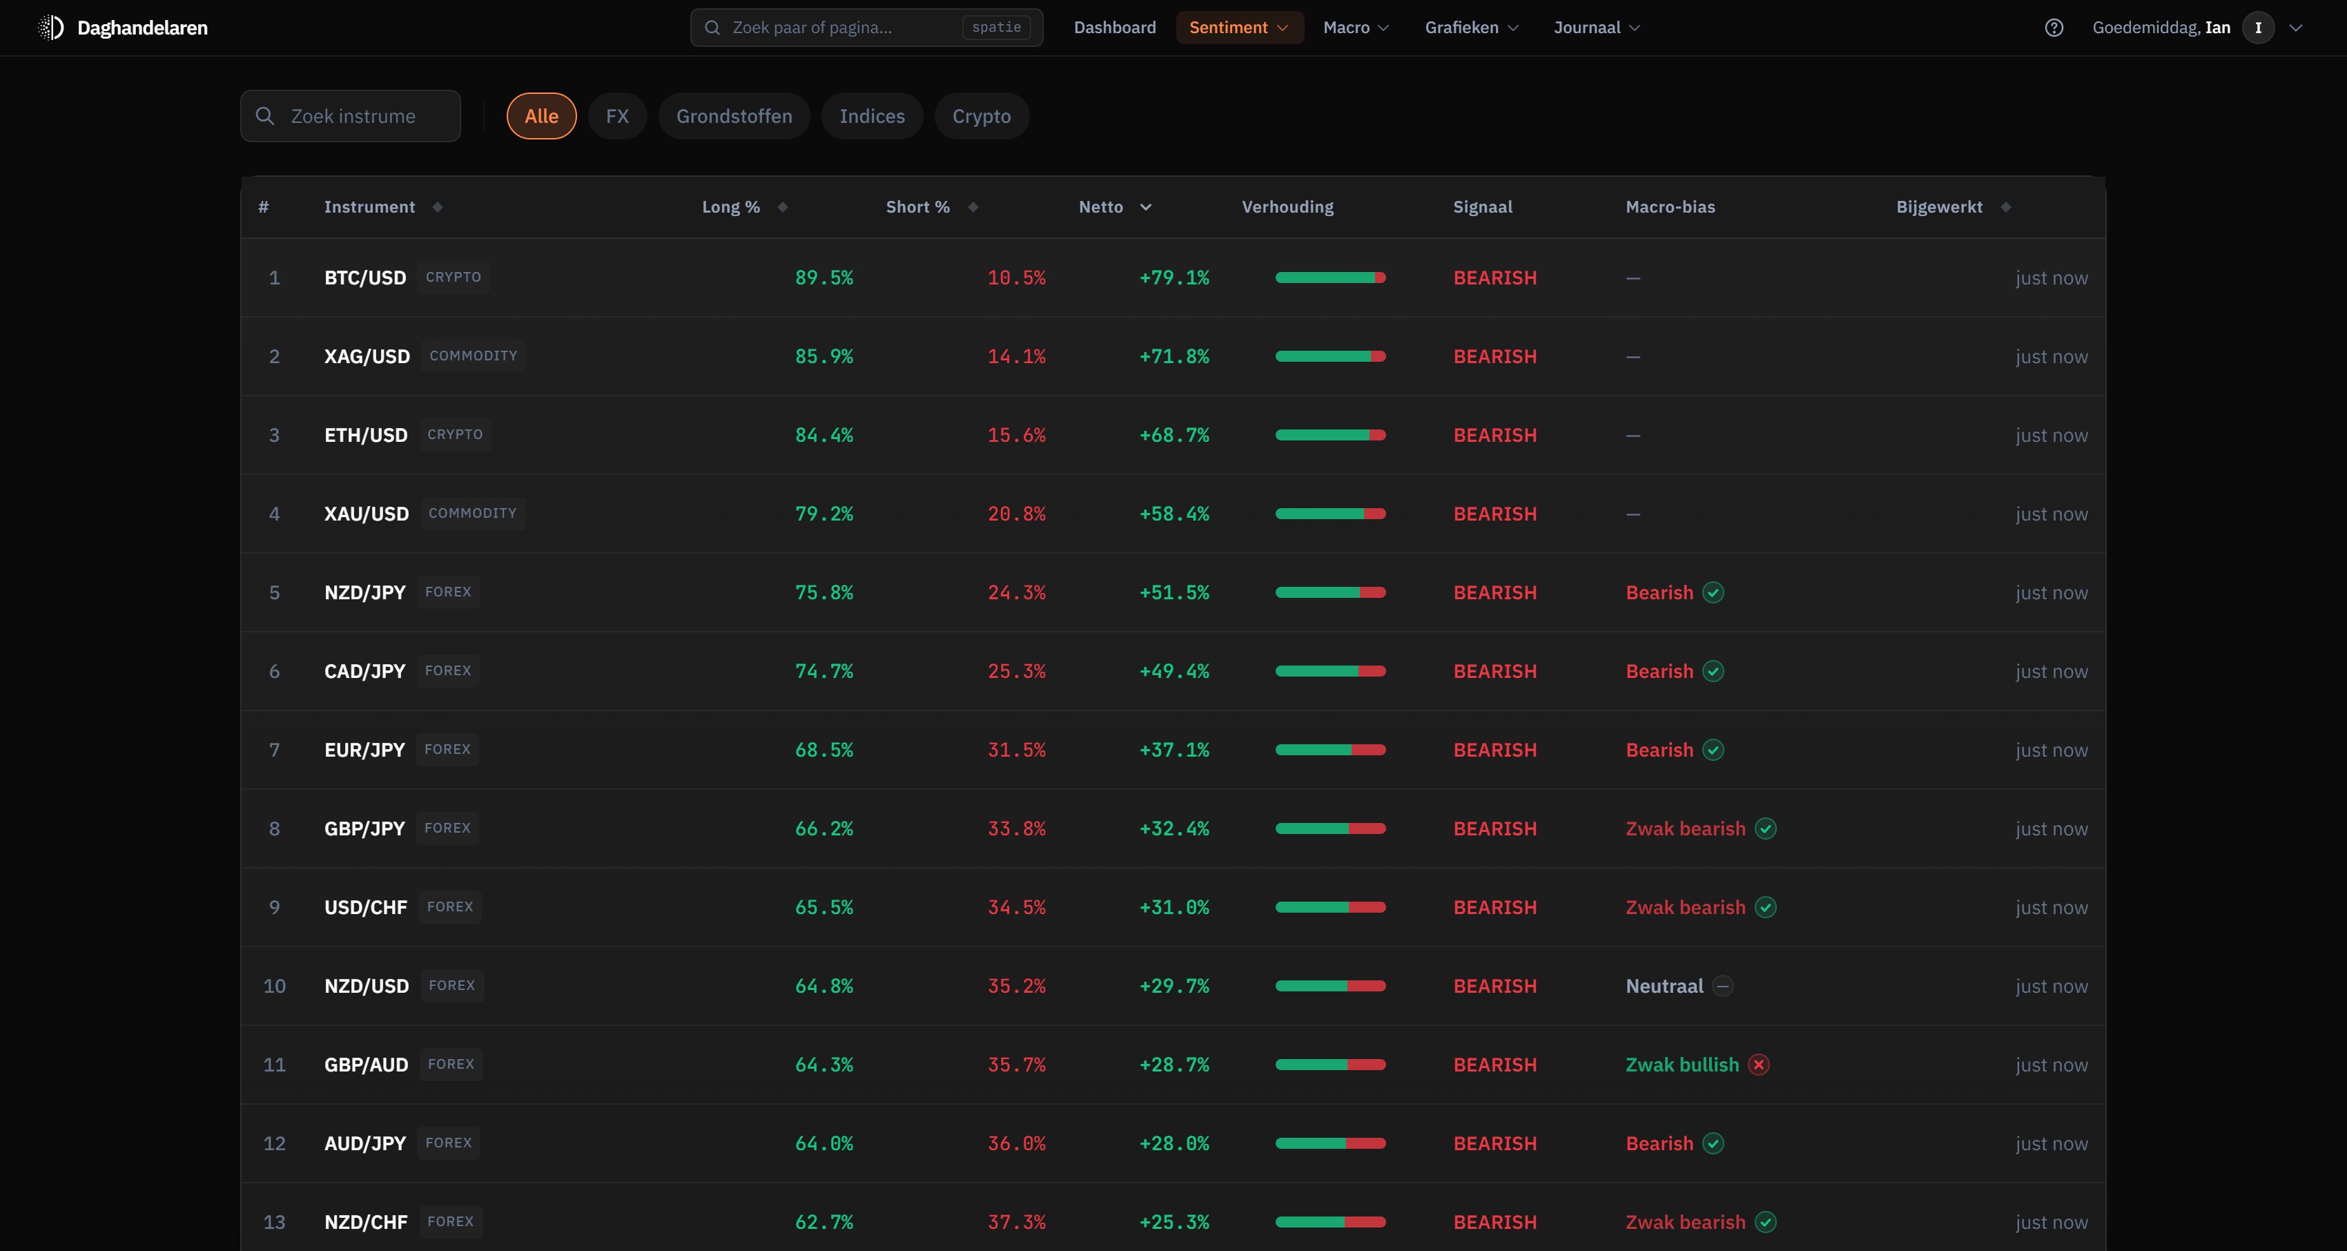2347x1251 pixels.
Task: Click the magnifier icon in instrument search
Action: pyautogui.click(x=265, y=116)
